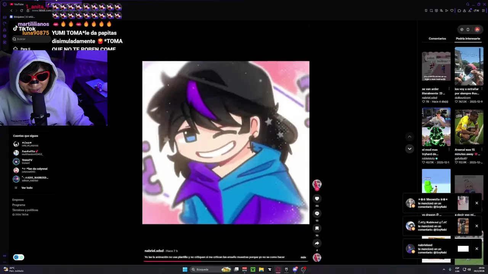The width and height of the screenshot is (488, 274).
Task: Click the browser pin icon in toolbar
Action: pos(426,11)
